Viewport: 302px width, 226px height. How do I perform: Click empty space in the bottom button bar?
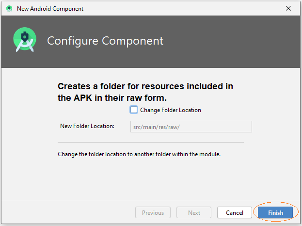click(x=67, y=212)
